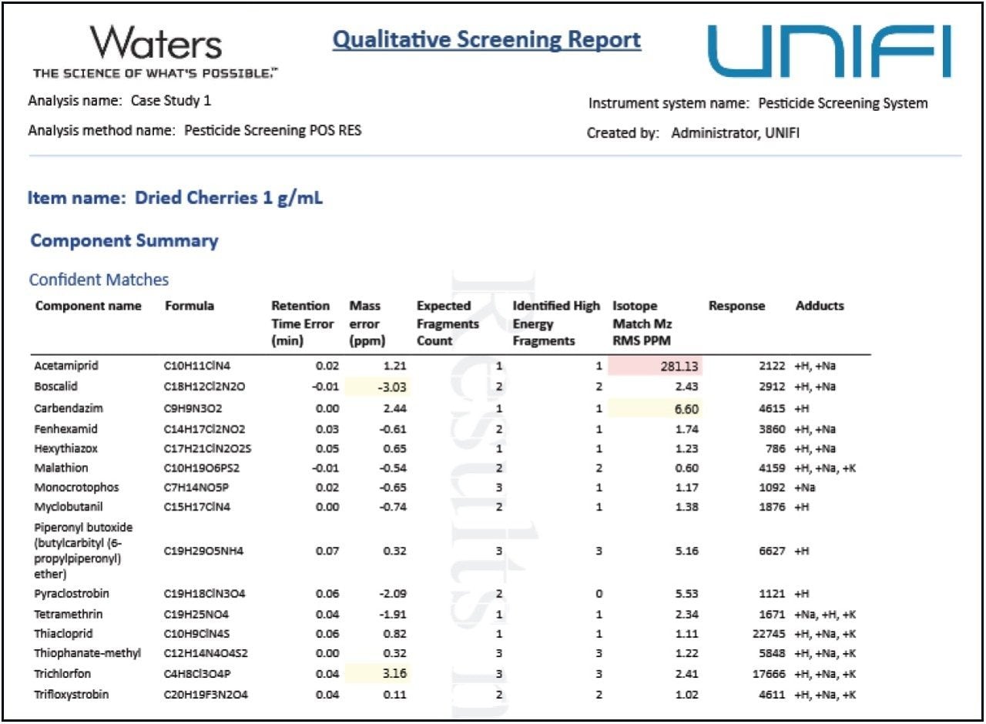Viewport: 986px width, 724px height.
Task: Select the Thiacloprid component name
Action: pyautogui.click(x=63, y=634)
